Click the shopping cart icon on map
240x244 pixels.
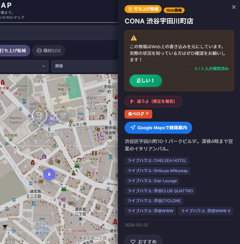pos(63,199)
